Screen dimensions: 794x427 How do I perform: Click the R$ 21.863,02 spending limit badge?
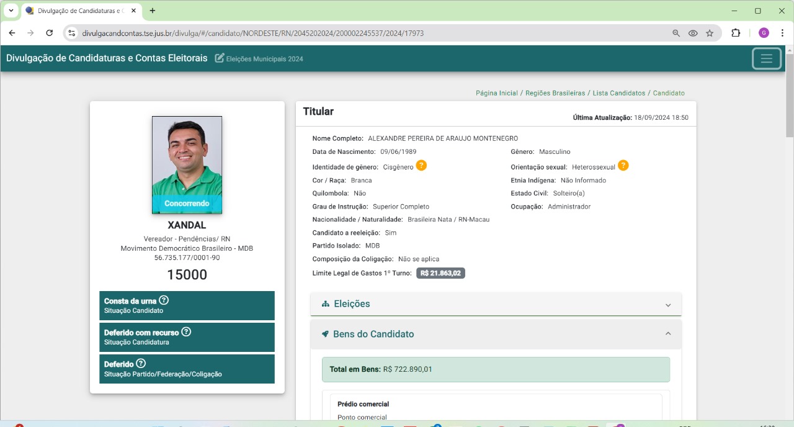pos(440,273)
